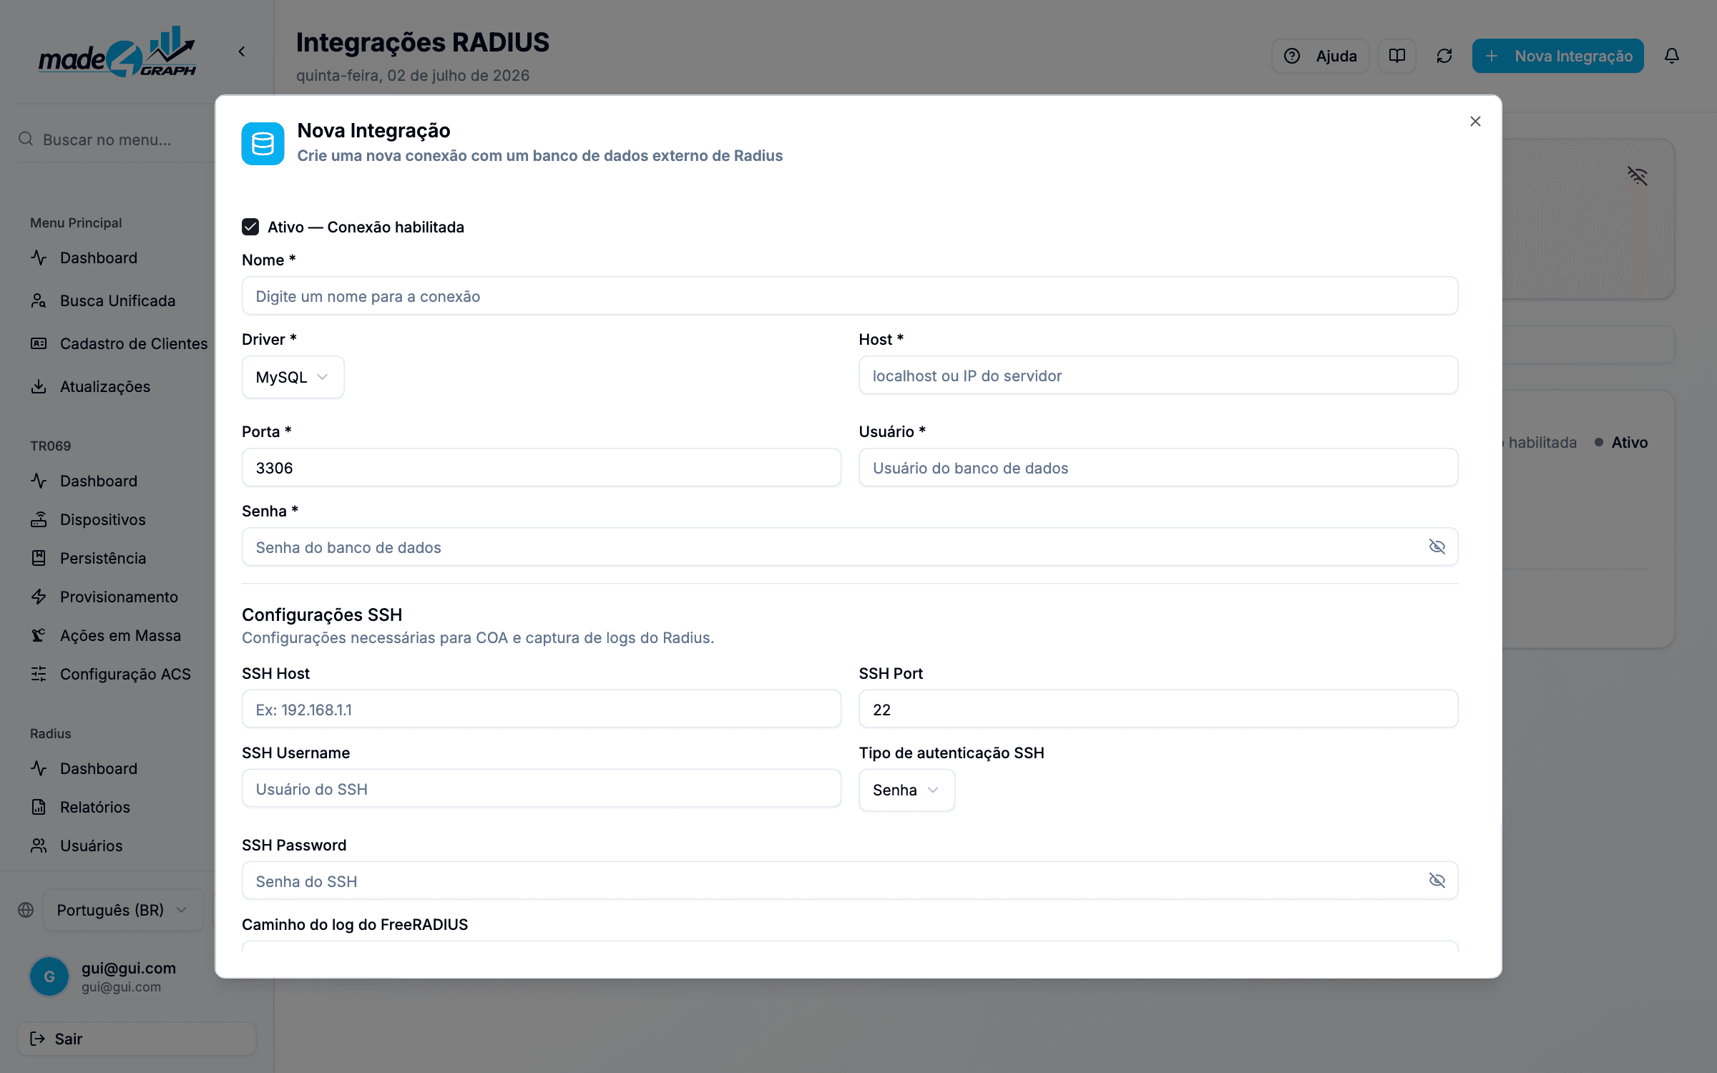The width and height of the screenshot is (1717, 1073).
Task: Open Busca Unificada in the menu
Action: 117,300
